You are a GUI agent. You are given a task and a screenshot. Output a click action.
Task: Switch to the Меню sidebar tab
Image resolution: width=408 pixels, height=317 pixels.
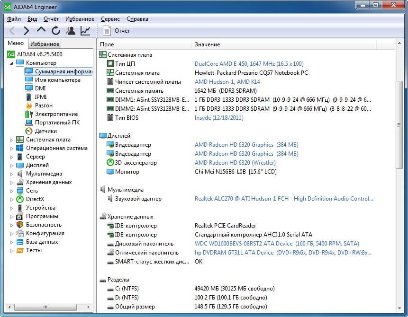pyautogui.click(x=16, y=43)
